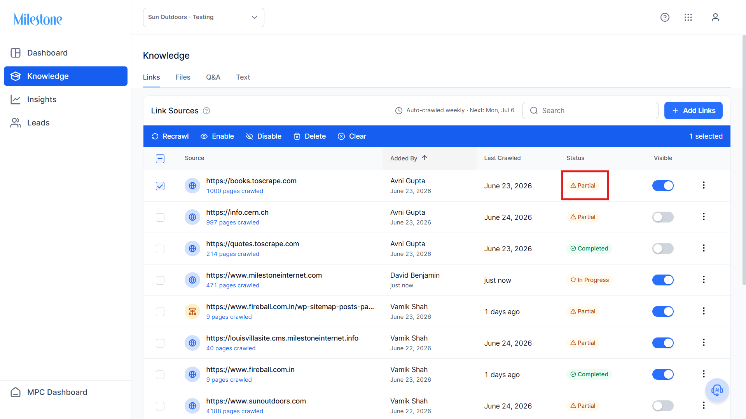
Task: Open more options for books.toscrape.com row
Action: pyautogui.click(x=704, y=185)
